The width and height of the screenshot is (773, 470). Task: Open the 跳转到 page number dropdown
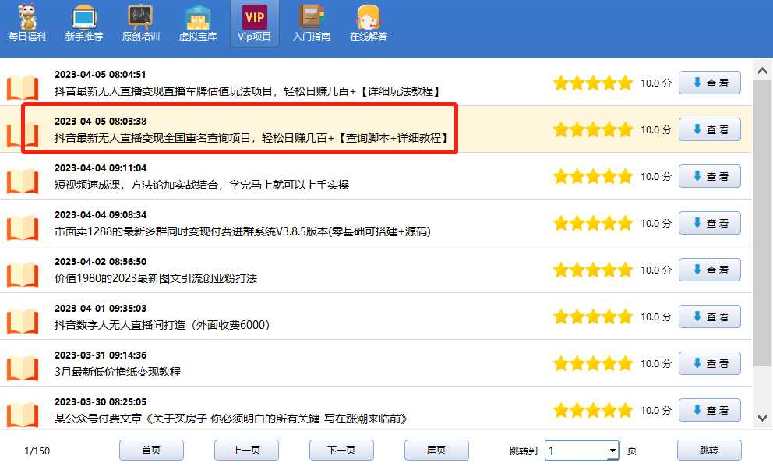[x=582, y=451]
